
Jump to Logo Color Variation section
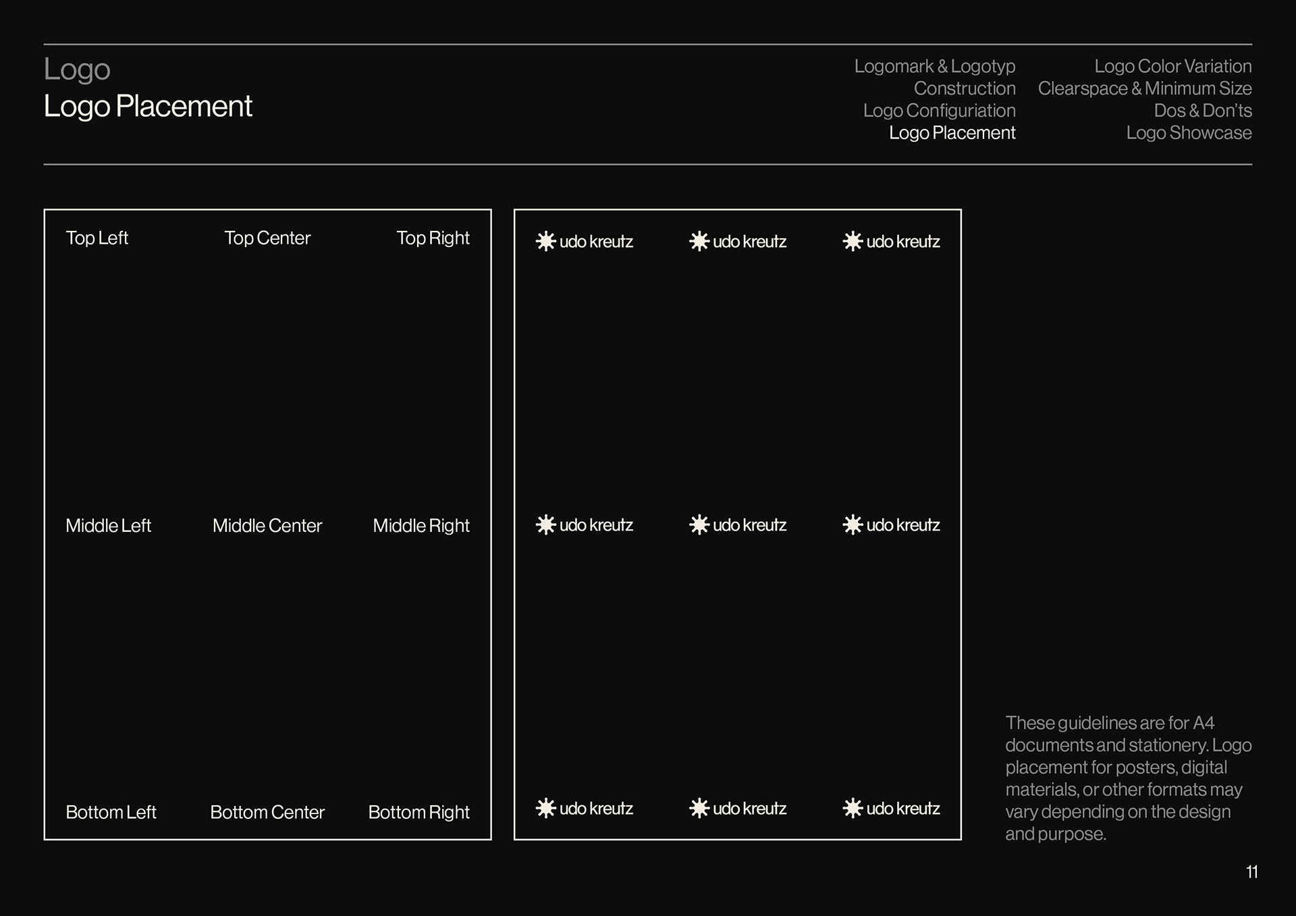coord(1172,66)
